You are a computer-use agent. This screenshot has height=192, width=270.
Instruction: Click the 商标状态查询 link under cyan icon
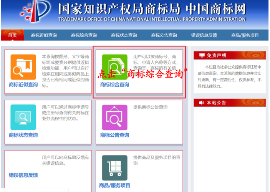23,135
